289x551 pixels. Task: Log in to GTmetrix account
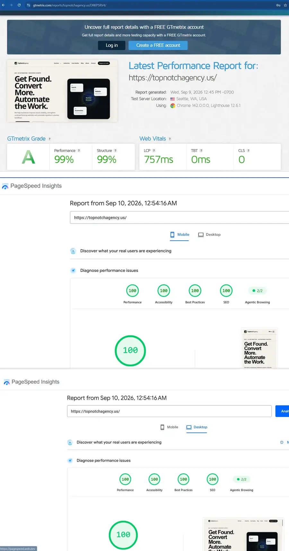pos(112,45)
